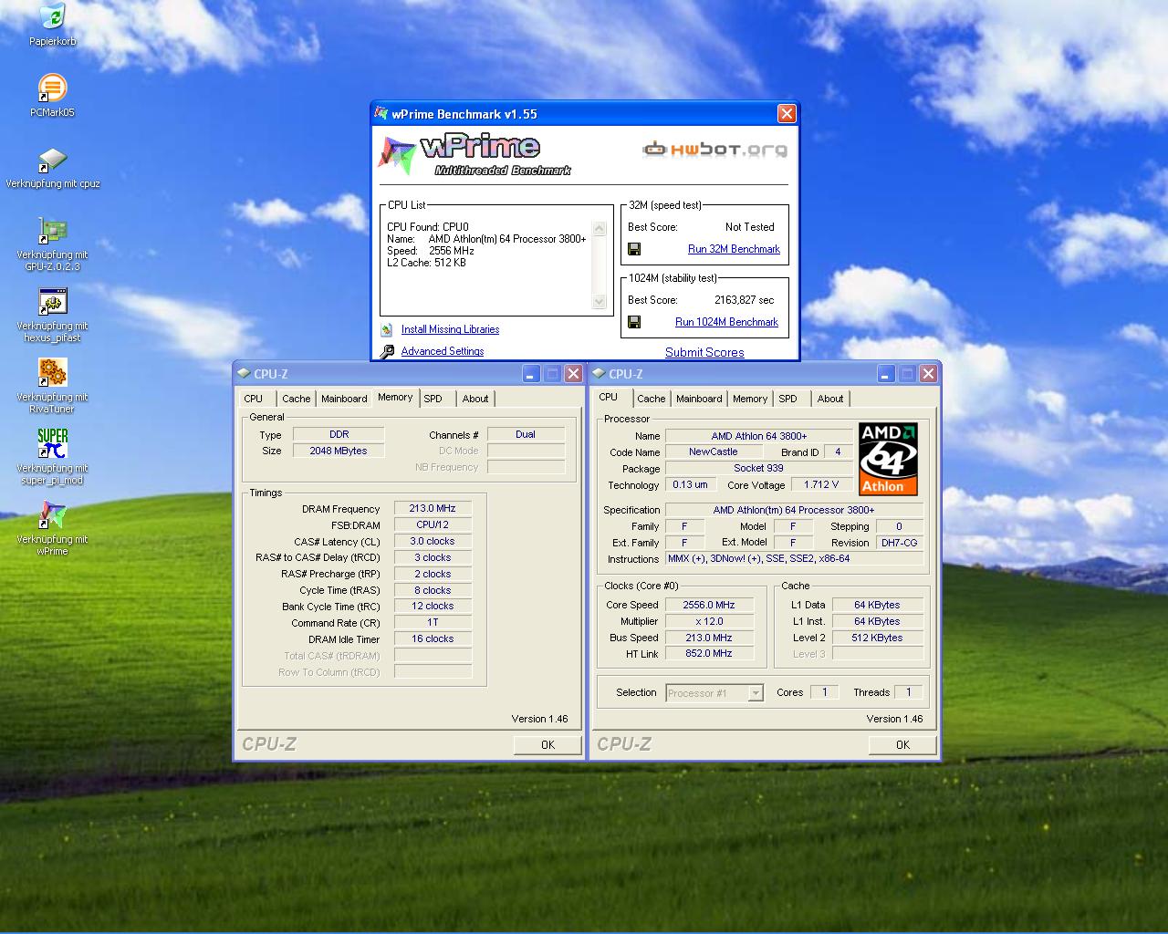The width and height of the screenshot is (1168, 934).
Task: Click the Install Missing Libraries icon
Action: [387, 329]
